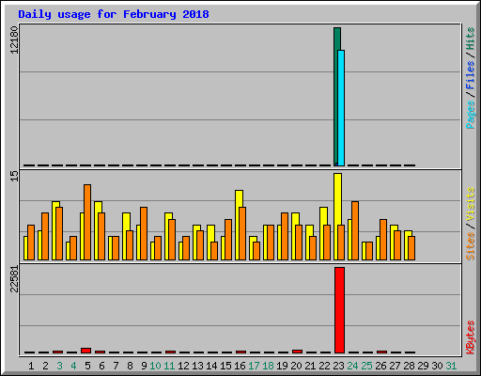Click day 25 on the x-axis
481x376 pixels.
tap(366, 366)
